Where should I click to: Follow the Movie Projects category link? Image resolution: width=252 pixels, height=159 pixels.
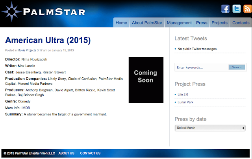pyautogui.click(x=27, y=50)
